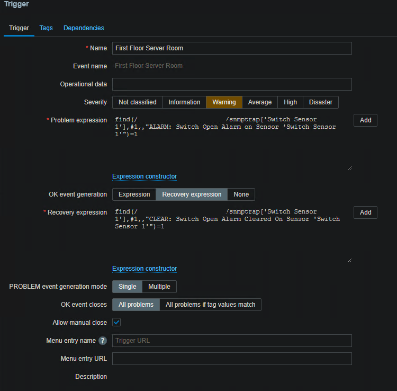Screen dimensions: 397x391
Task: Select Multiple PROBLEM event generation mode
Action: [159, 287]
